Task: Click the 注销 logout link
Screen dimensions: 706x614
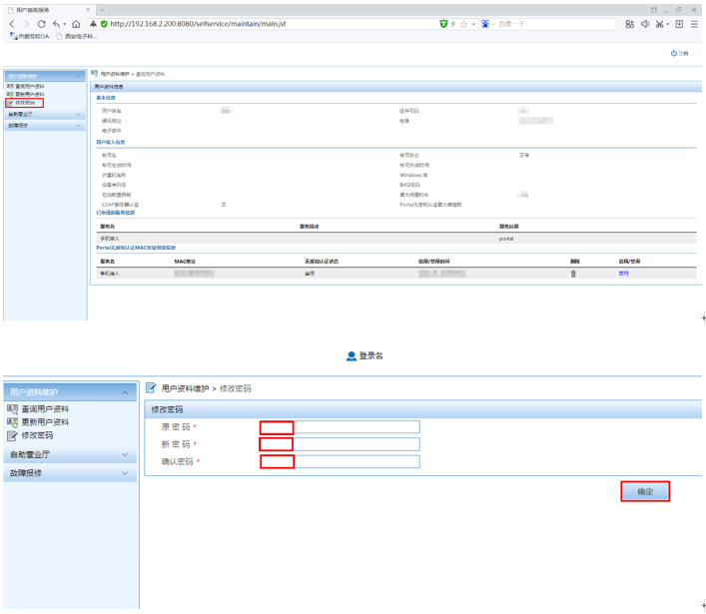Action: pos(680,54)
